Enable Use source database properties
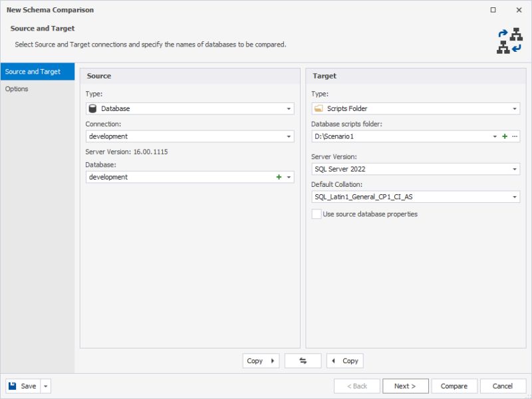 (316, 214)
